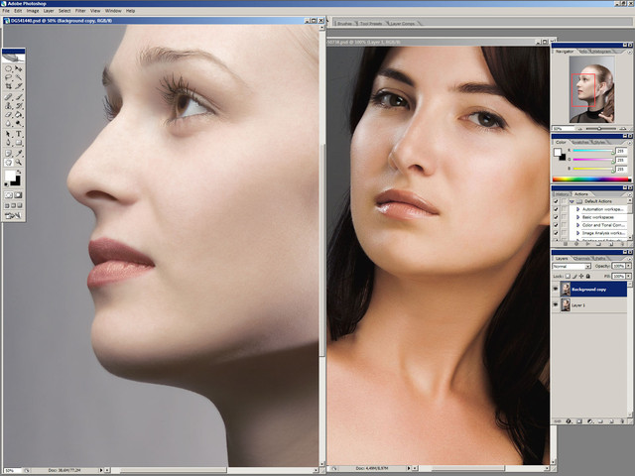Hide the Background copy layer
Image resolution: width=635 pixels, height=476 pixels.
556,289
